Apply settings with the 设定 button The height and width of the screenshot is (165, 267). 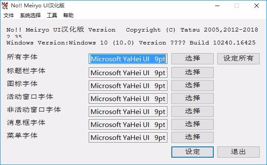[x=193, y=152]
